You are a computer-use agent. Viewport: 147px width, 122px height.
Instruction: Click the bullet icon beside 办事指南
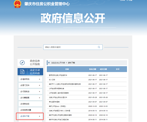pos(21,98)
